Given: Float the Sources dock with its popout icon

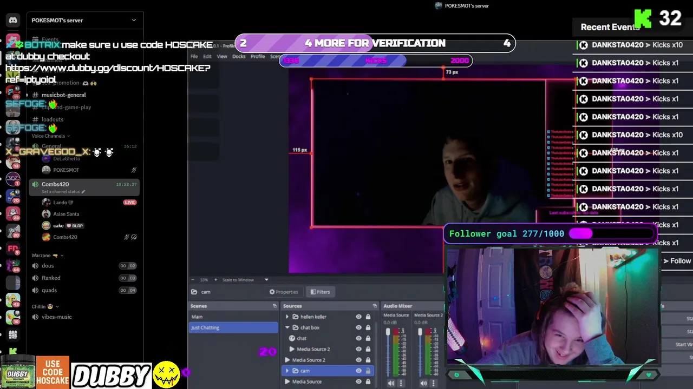Looking at the screenshot, I should point(375,306).
